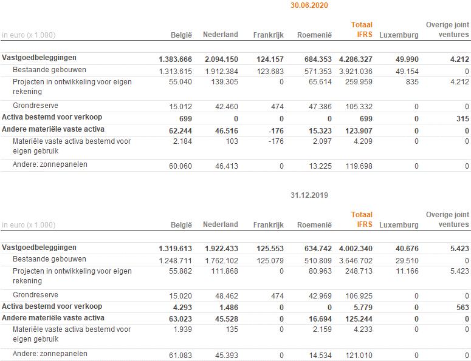
Task: Click the cell 16.694
Action: [x=320, y=319]
